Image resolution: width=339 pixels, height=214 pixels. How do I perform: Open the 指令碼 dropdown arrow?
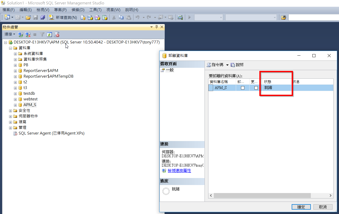tap(227, 65)
